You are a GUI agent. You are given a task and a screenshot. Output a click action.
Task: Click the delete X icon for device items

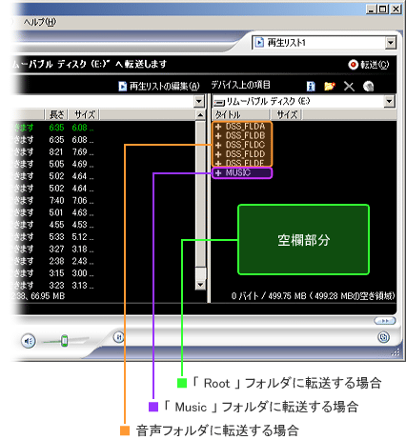click(x=349, y=86)
